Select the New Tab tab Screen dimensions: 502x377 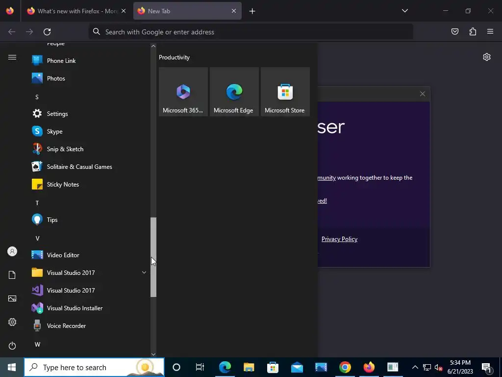pyautogui.click(x=187, y=11)
